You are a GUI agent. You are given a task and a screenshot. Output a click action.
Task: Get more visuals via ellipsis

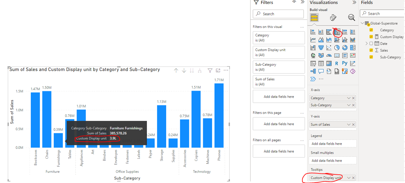coord(321,79)
